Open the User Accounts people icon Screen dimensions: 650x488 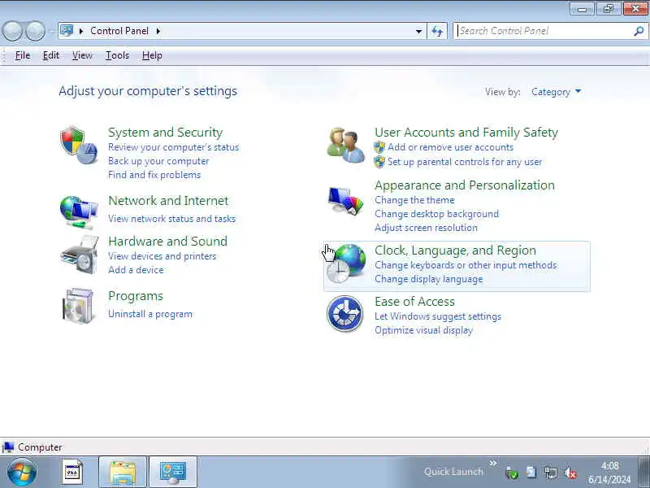click(x=346, y=146)
